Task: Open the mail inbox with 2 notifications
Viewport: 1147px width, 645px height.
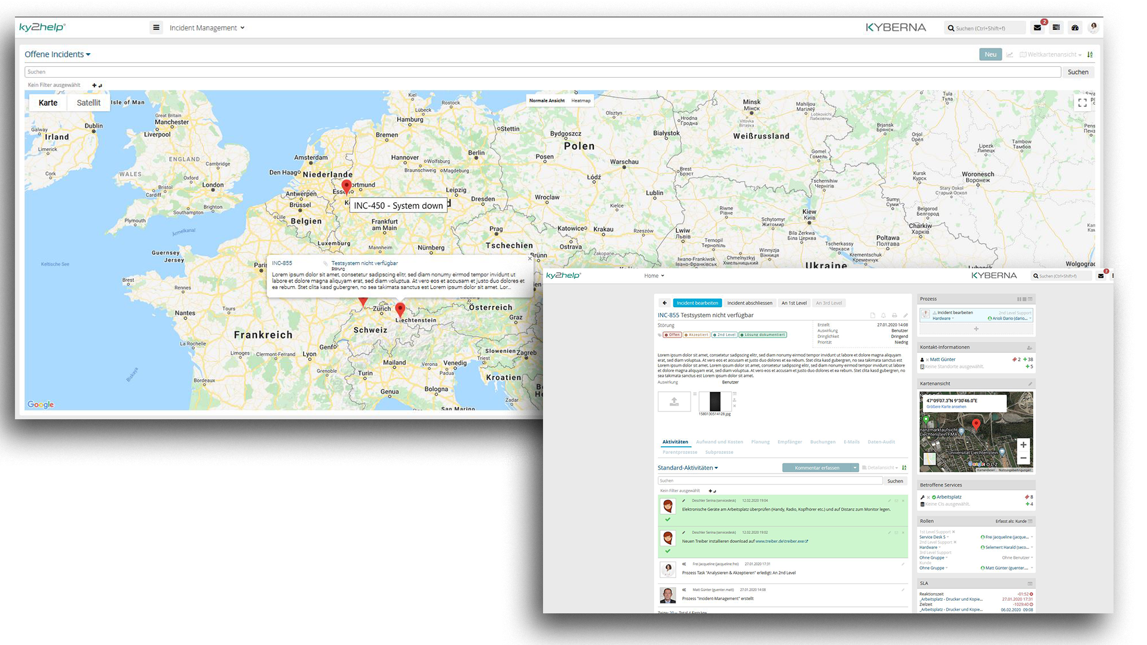Action: point(1038,27)
